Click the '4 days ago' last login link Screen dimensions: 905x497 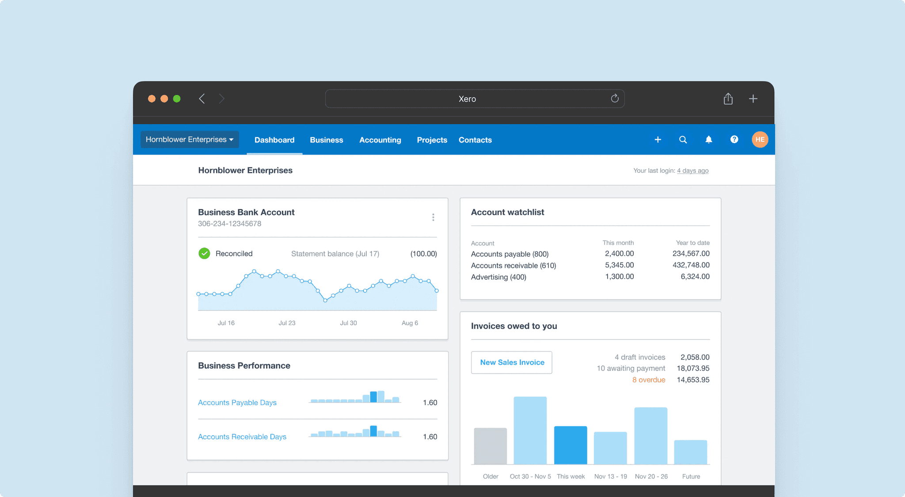pos(692,170)
